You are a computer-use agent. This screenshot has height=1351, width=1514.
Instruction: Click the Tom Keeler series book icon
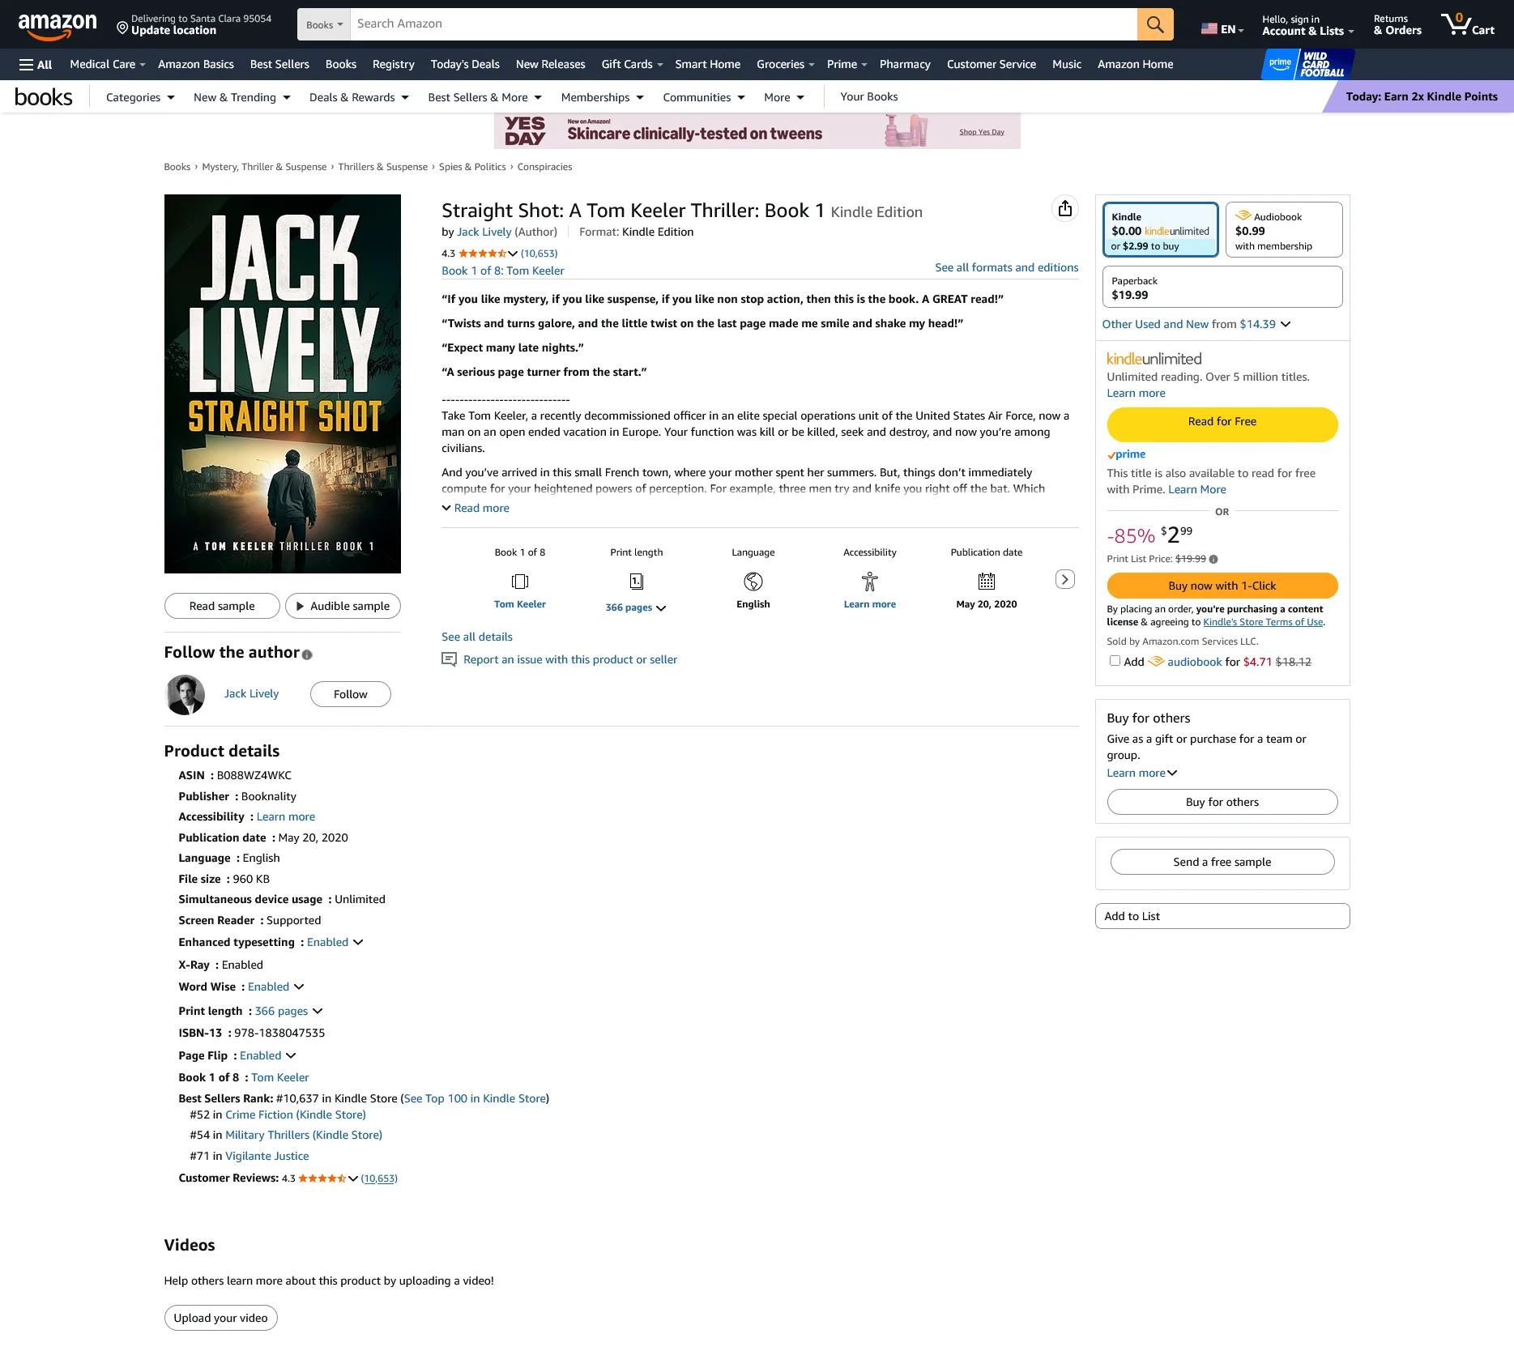[x=519, y=582]
